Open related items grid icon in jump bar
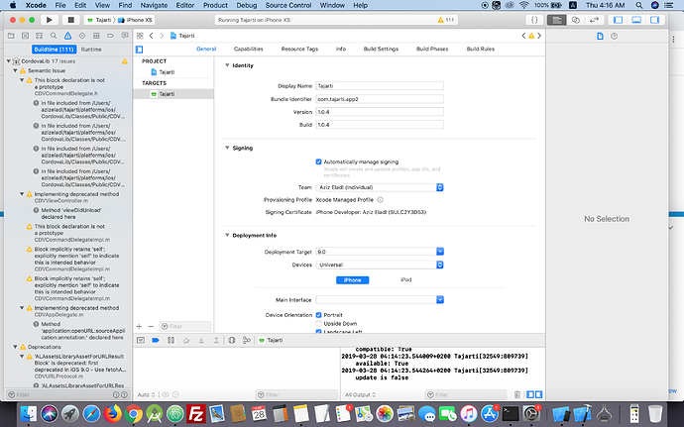 coord(140,36)
